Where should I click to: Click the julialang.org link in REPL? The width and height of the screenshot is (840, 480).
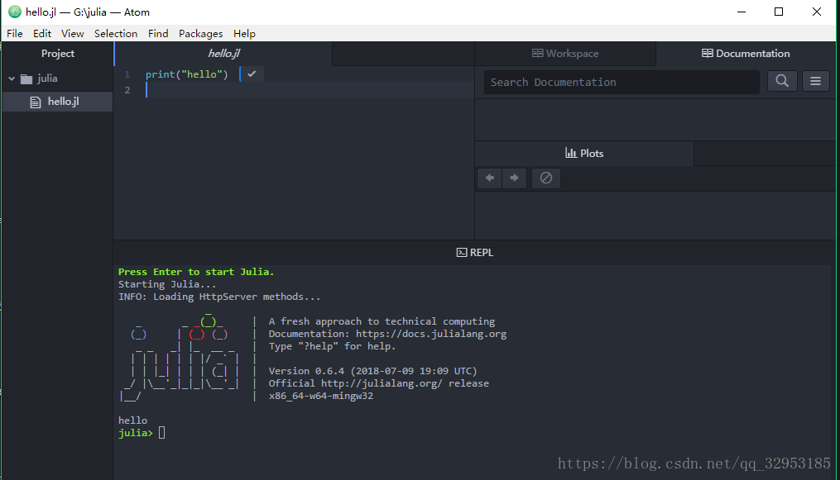click(x=382, y=383)
